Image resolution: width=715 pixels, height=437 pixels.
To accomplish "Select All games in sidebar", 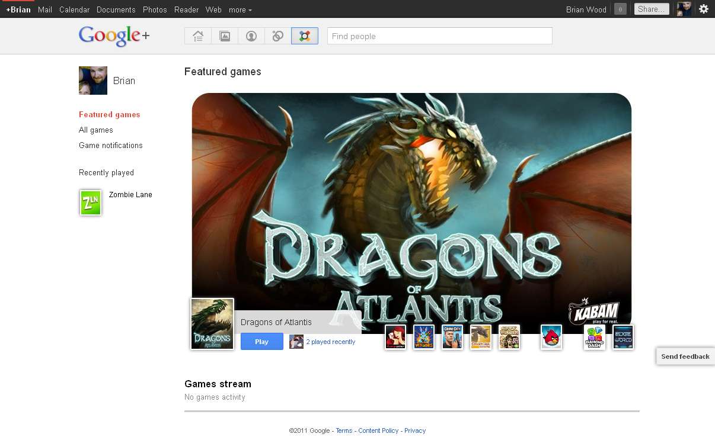I will pyautogui.click(x=96, y=130).
